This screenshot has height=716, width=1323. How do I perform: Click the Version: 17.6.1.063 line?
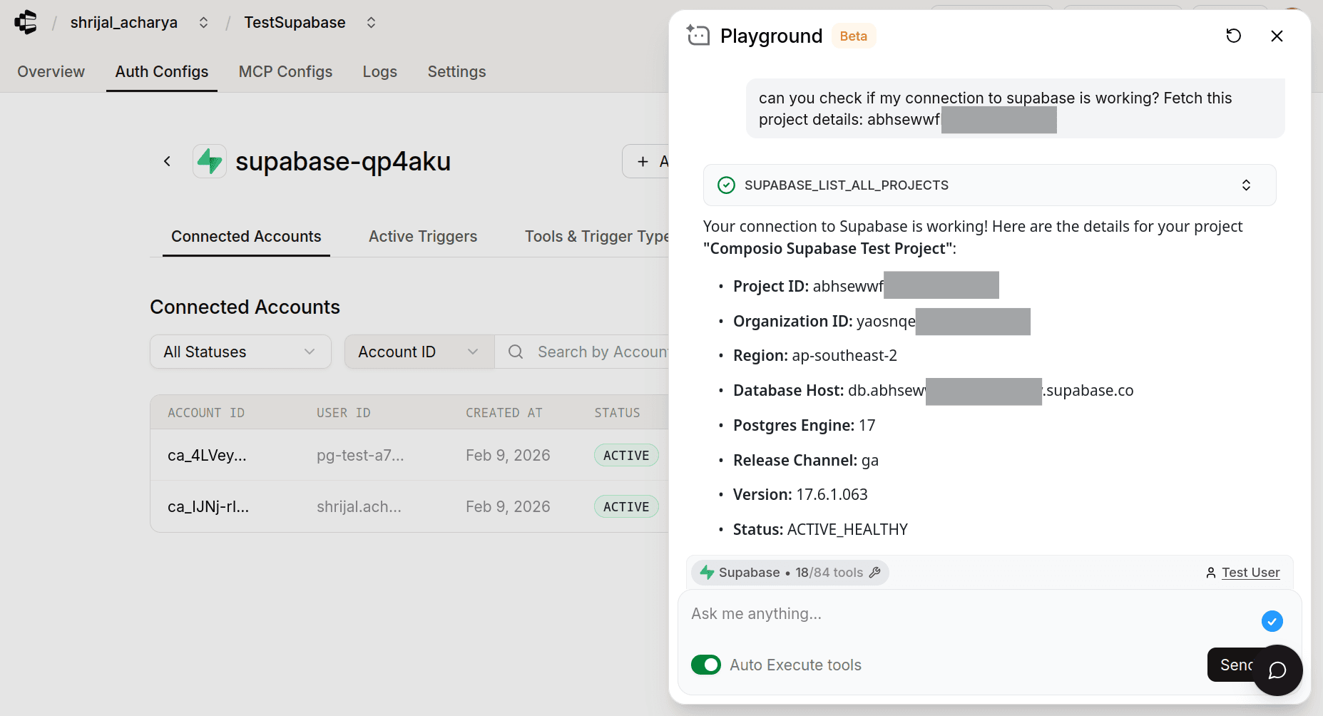(x=800, y=494)
